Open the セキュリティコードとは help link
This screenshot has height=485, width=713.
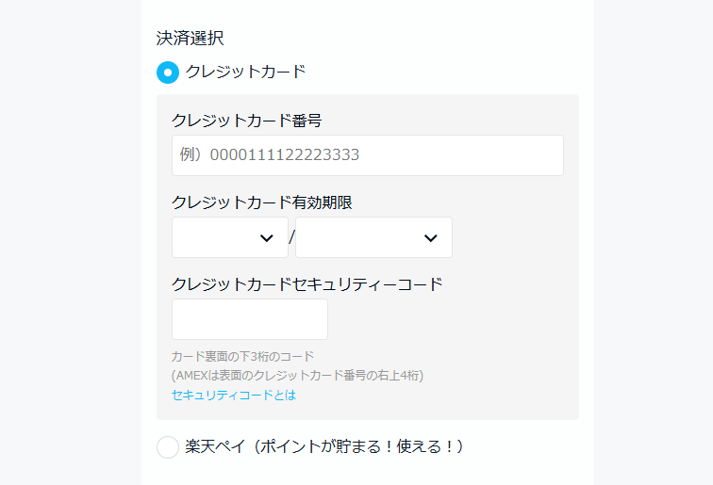point(234,396)
